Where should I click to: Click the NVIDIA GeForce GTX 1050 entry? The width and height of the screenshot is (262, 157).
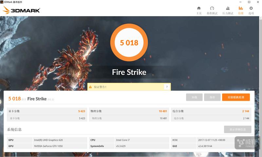tap(48, 146)
